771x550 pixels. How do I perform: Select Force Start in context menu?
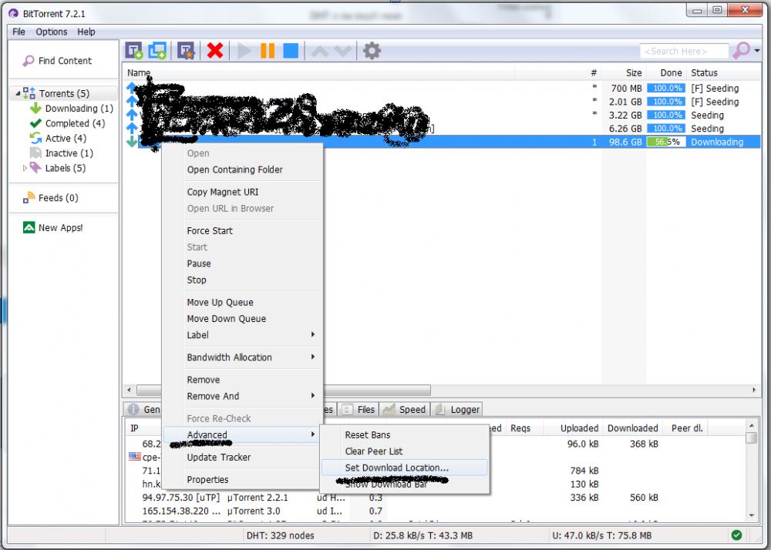pyautogui.click(x=210, y=230)
